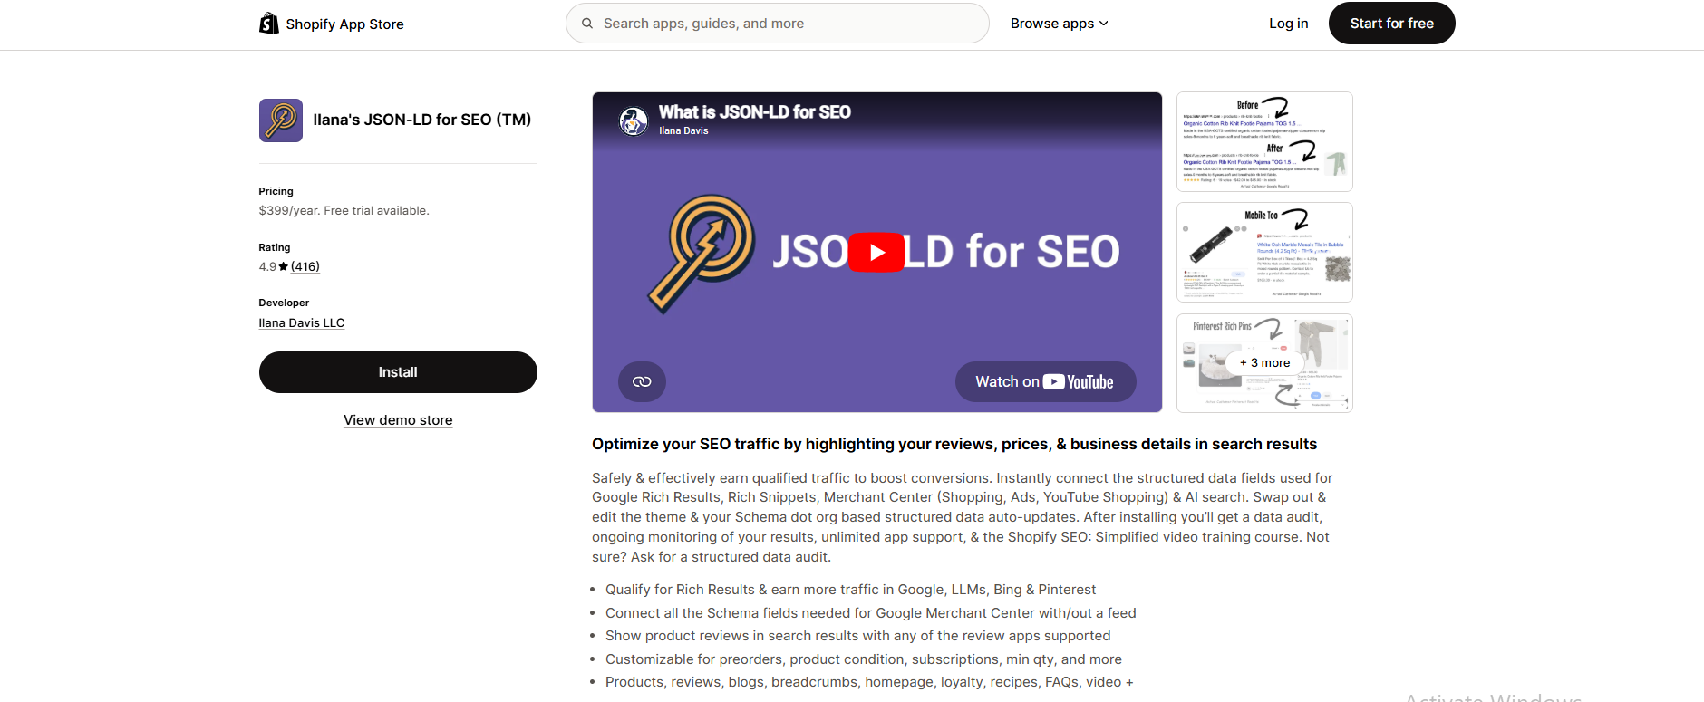Expand the Browse apps dropdown
The height and width of the screenshot is (702, 1704).
(x=1060, y=24)
